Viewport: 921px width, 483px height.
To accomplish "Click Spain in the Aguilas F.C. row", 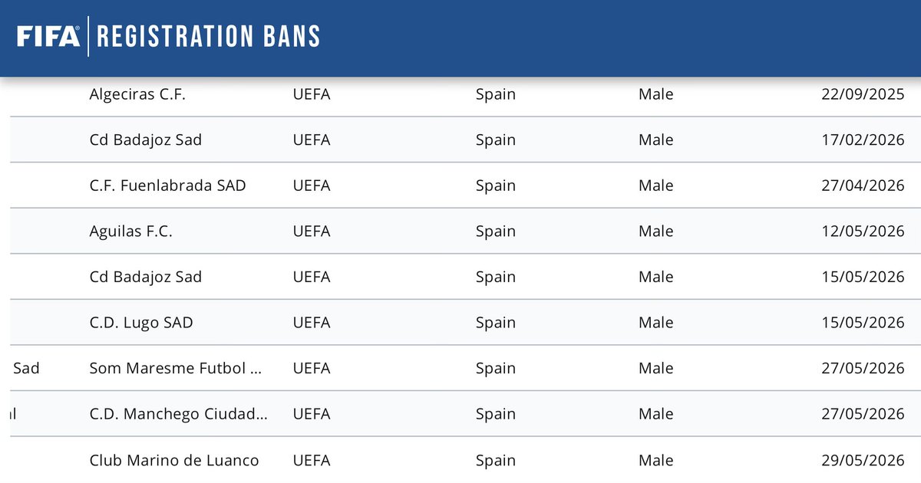I will (496, 231).
